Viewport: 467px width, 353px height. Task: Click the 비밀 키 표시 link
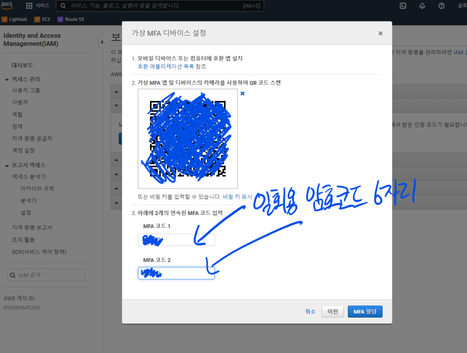pos(237,197)
